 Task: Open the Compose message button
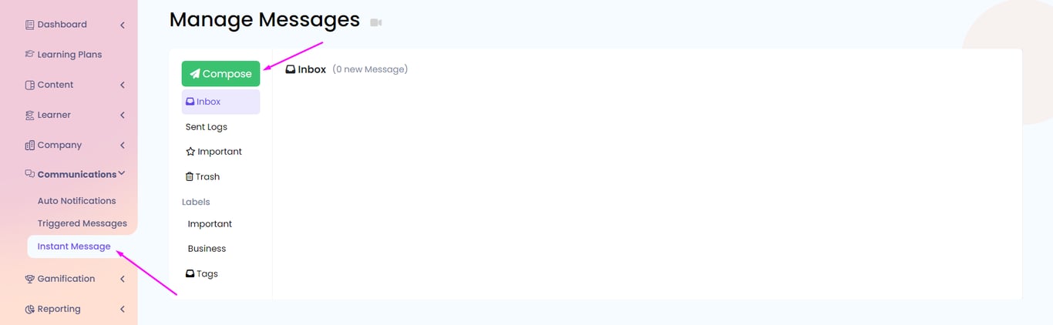[221, 74]
